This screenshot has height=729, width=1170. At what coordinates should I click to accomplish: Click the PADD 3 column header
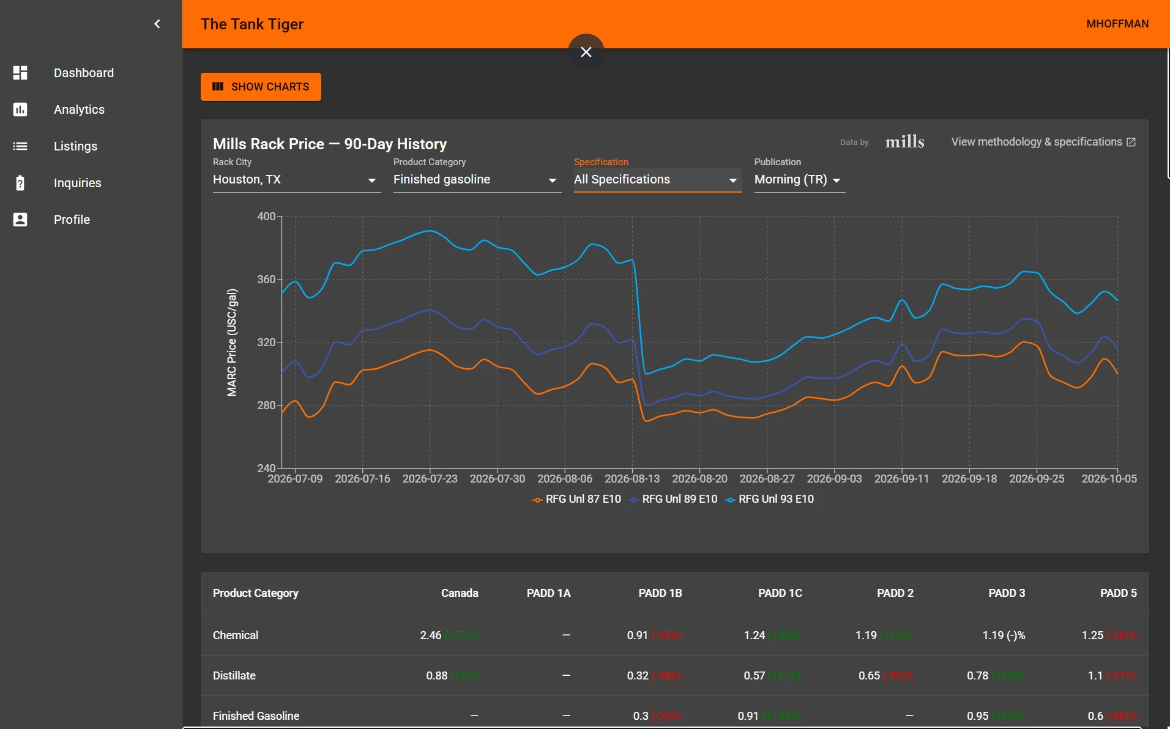tap(1007, 593)
